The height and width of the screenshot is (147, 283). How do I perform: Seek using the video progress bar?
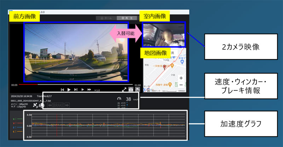[76, 84]
